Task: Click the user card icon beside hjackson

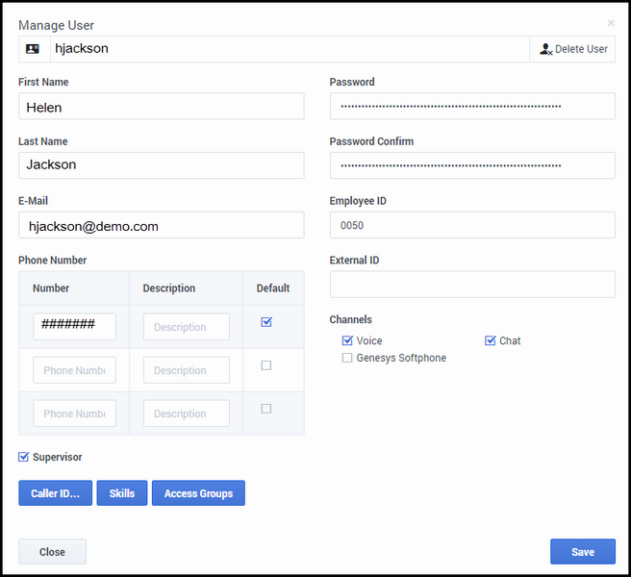Action: (34, 49)
